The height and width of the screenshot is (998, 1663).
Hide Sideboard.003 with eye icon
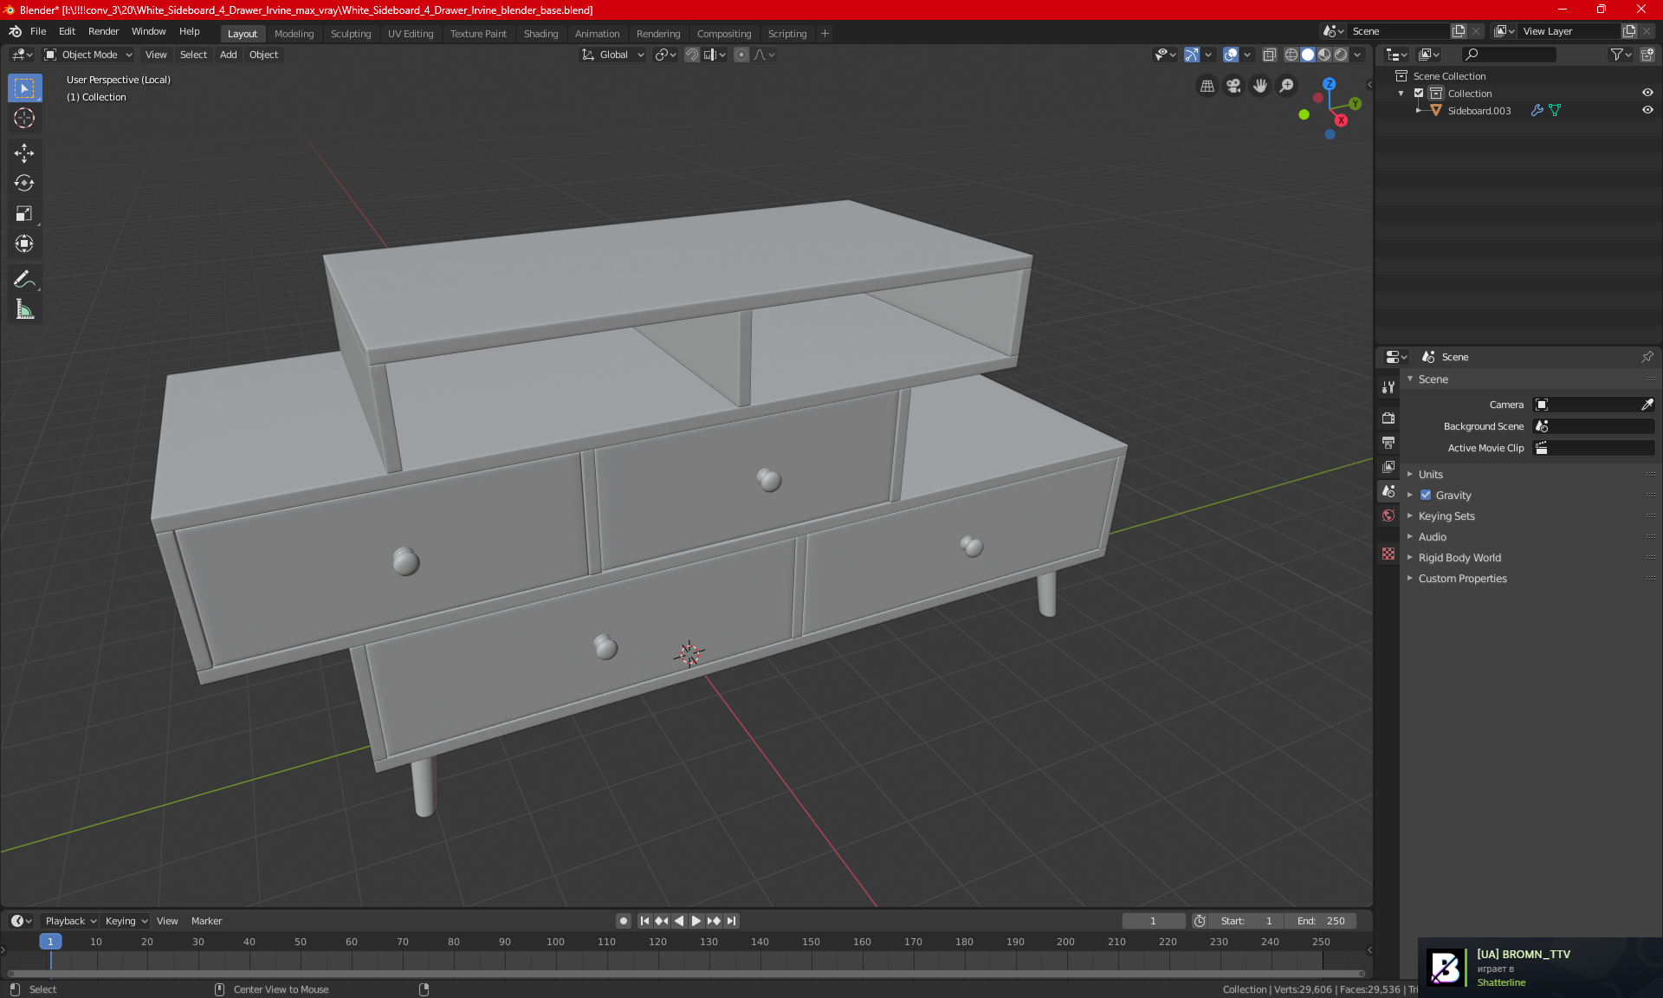(x=1647, y=111)
